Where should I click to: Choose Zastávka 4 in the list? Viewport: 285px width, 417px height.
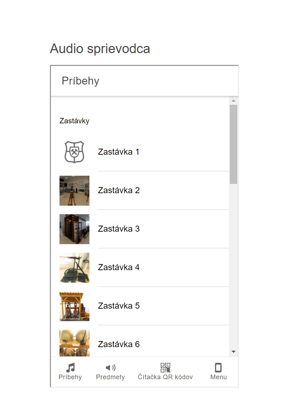tap(144, 267)
